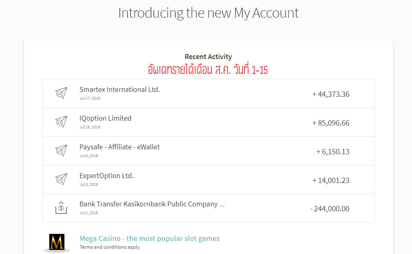Click the bank withdrawal icon for Kasikornbank transfer

(61, 208)
